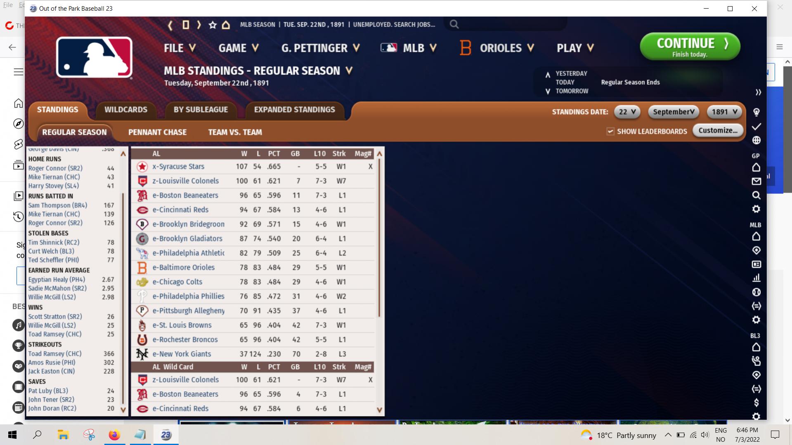Open the 1891 year dropdown
This screenshot has height=445, width=792.
point(724,112)
